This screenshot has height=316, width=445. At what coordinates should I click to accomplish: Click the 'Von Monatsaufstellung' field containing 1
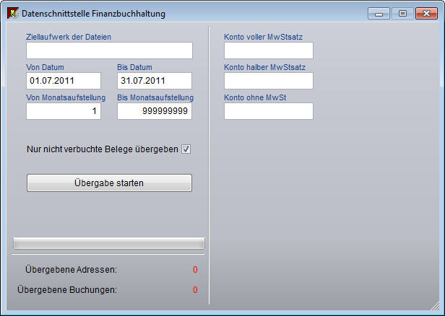(x=63, y=111)
